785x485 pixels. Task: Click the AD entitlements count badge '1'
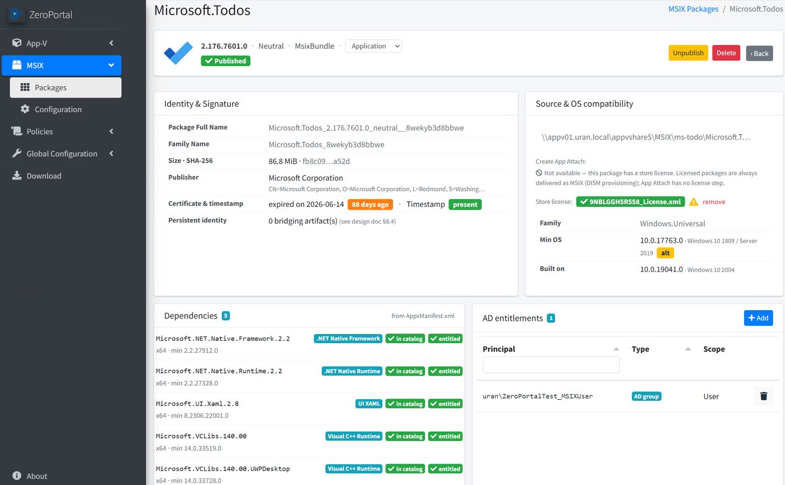point(551,318)
